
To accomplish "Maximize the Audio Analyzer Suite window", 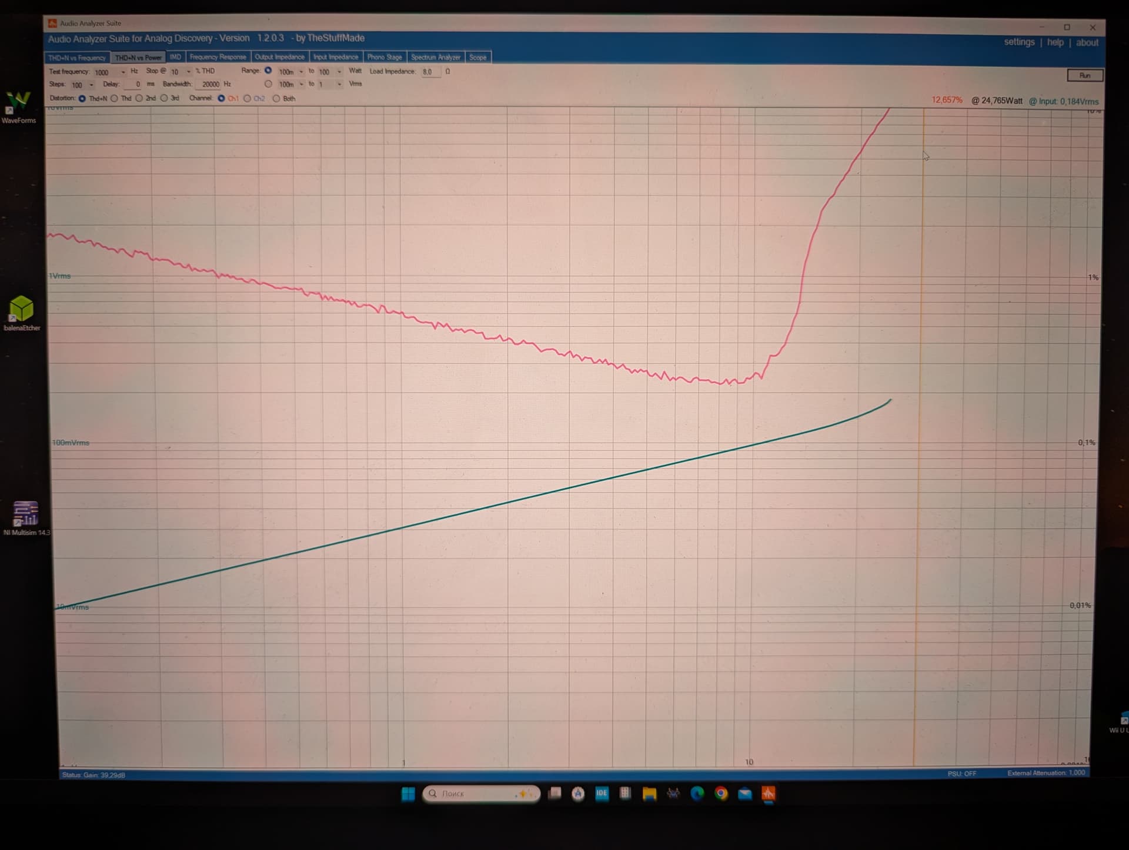I will coord(1067,27).
